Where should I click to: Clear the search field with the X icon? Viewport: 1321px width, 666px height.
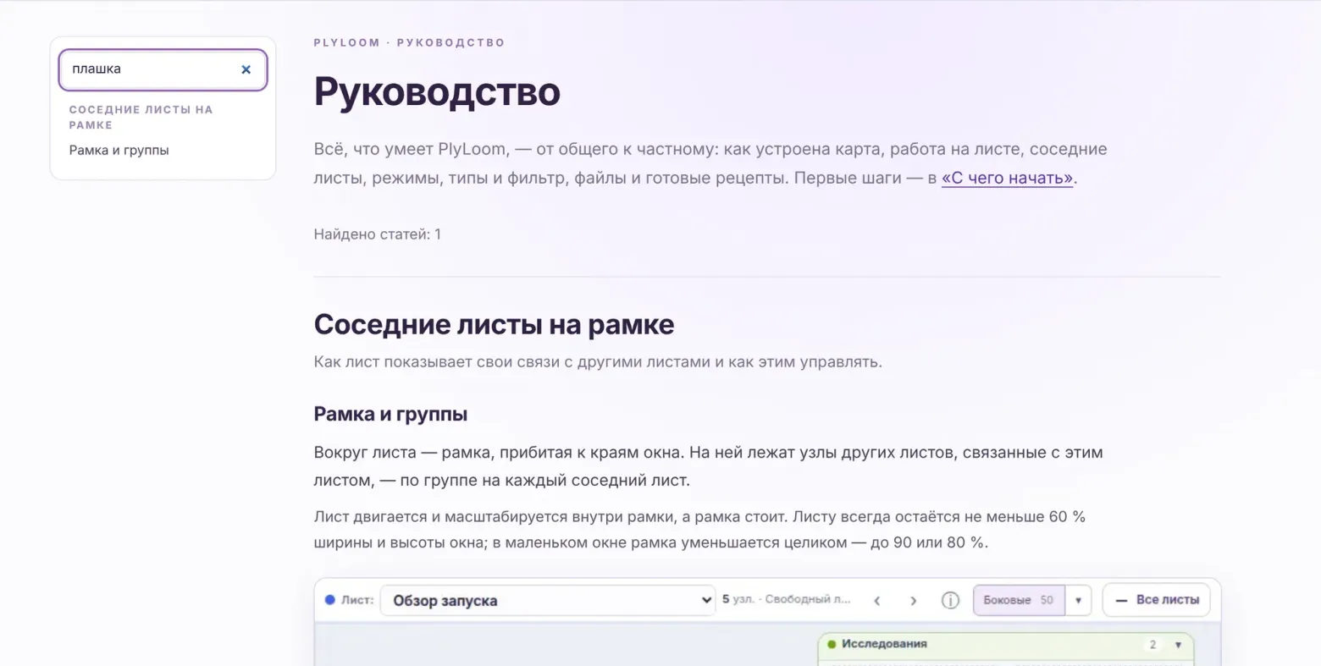coord(246,69)
